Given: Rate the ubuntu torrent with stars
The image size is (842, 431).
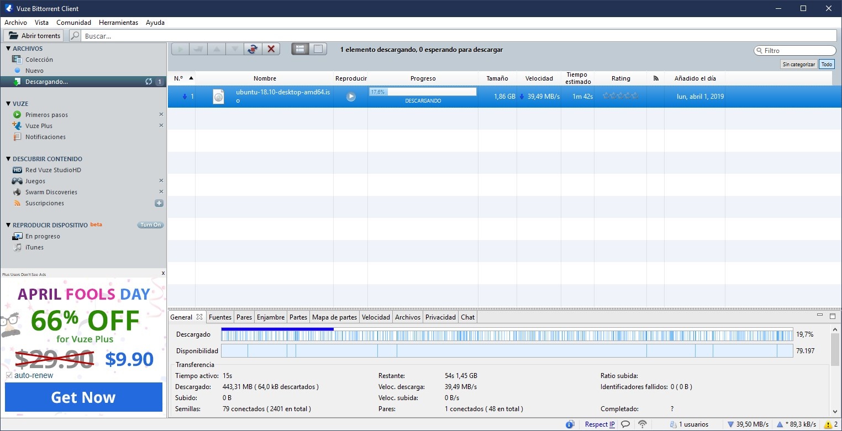Looking at the screenshot, I should tap(620, 96).
